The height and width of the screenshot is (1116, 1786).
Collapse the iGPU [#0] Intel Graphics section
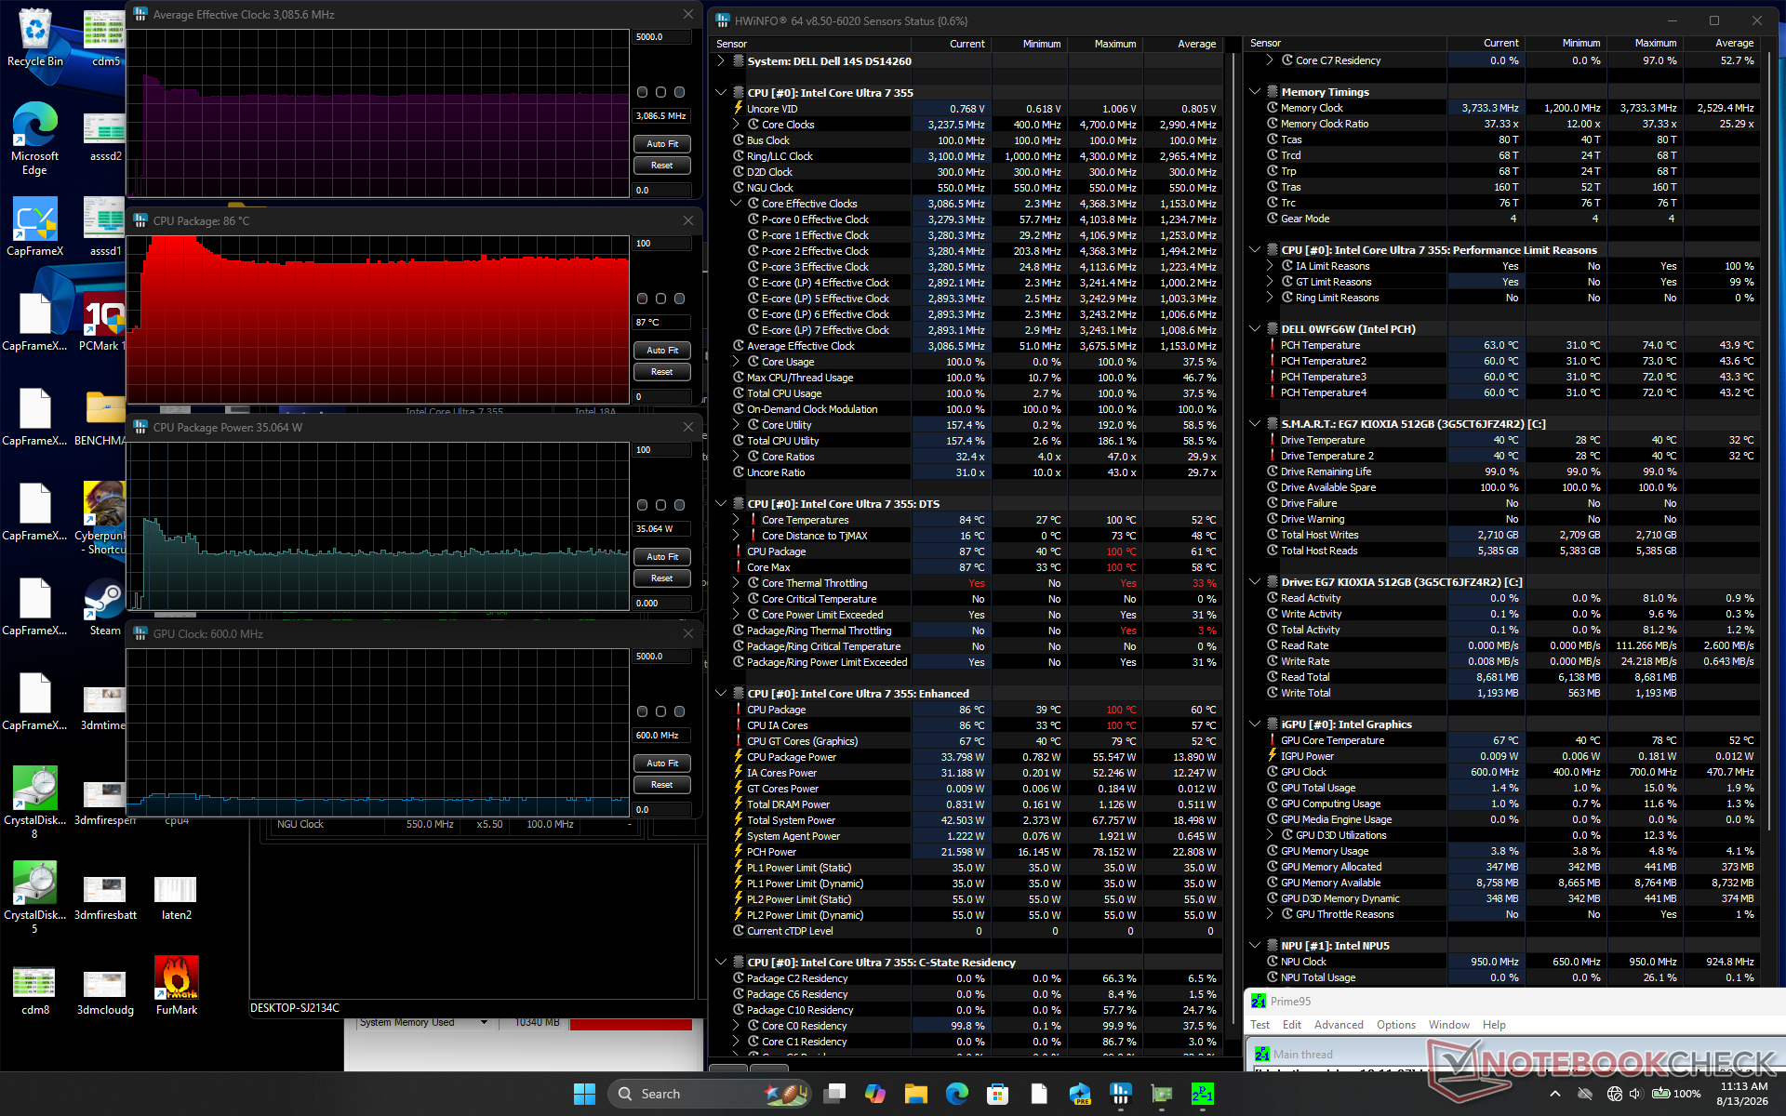pyautogui.click(x=1255, y=724)
